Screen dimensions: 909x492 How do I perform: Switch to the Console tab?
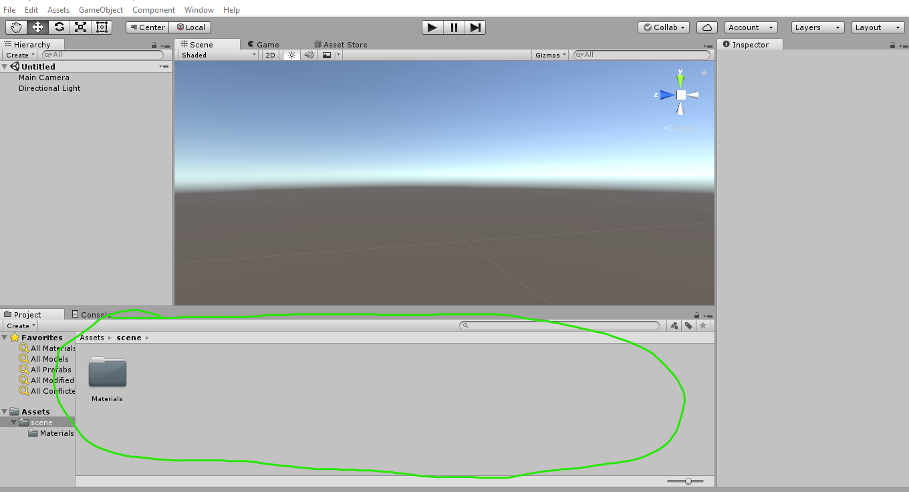(x=90, y=315)
